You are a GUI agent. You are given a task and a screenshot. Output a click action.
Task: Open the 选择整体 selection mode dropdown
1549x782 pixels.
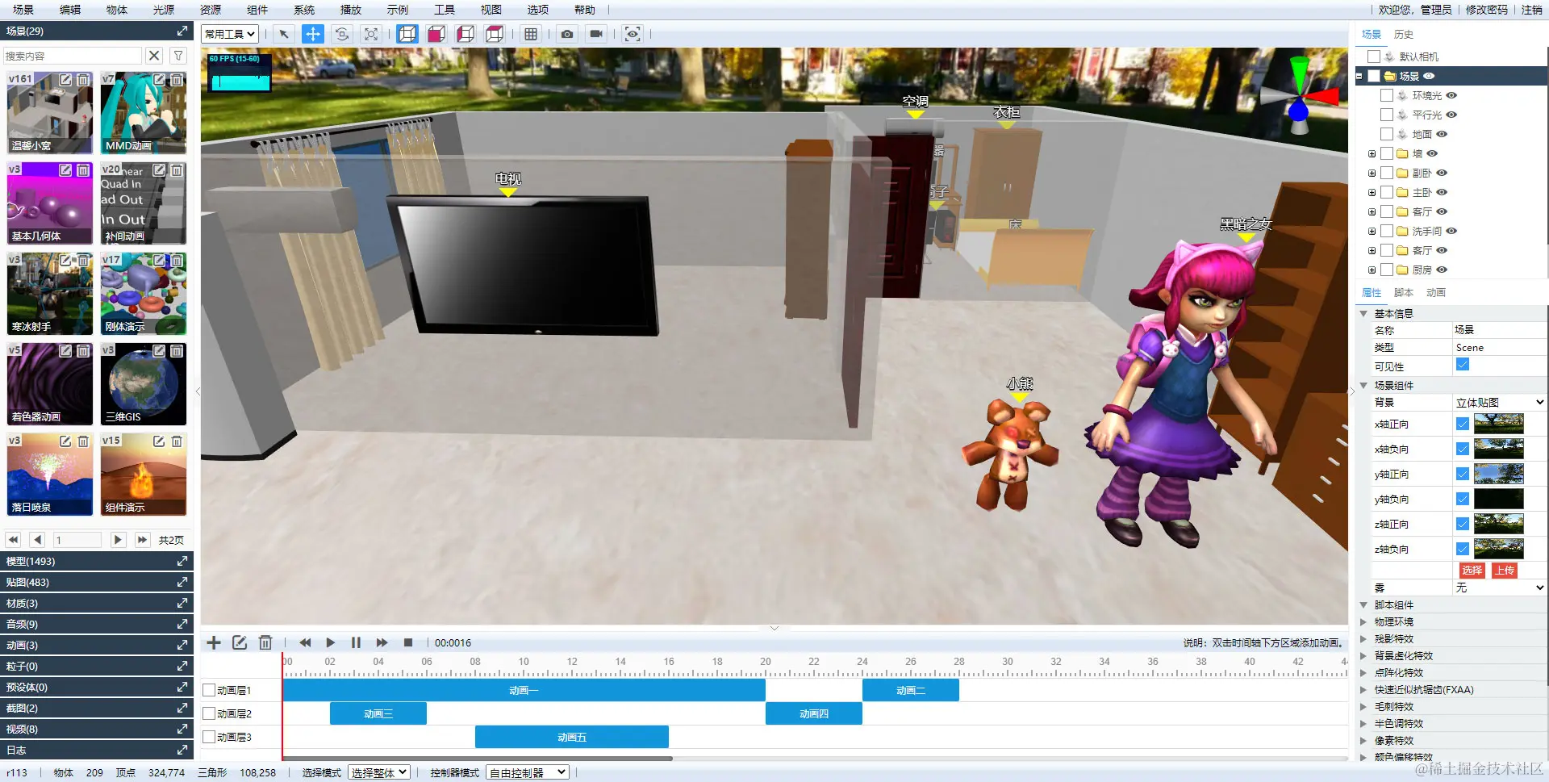(379, 772)
